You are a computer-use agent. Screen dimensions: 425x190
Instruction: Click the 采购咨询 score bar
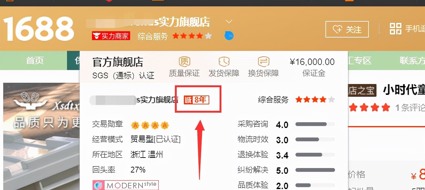[x=315, y=124]
